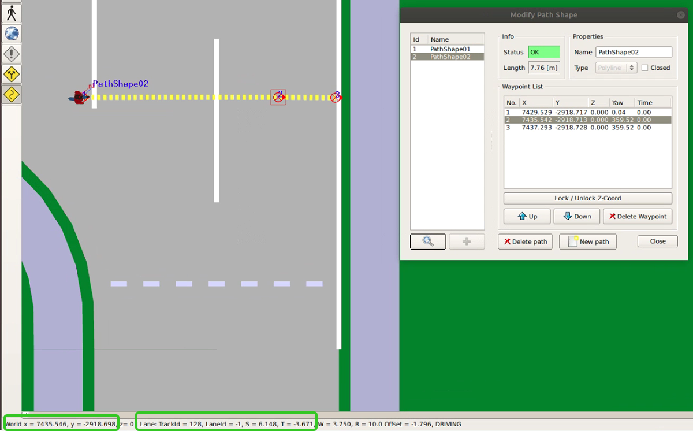Enable the Closed checkbox in Properties
The height and width of the screenshot is (431, 693).
tap(645, 68)
